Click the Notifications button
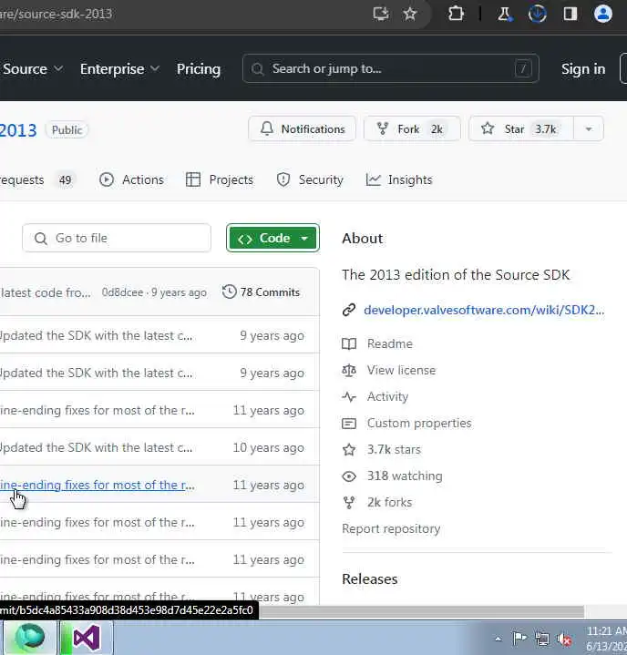 coord(302,128)
